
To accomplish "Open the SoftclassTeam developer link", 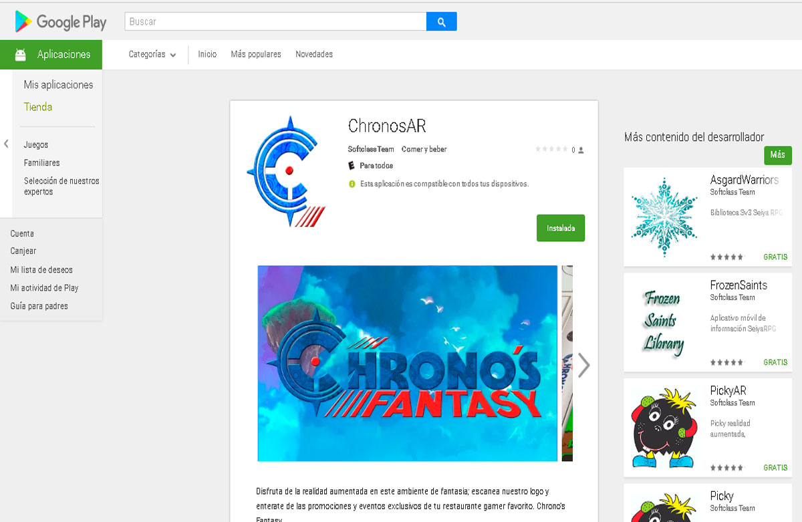I will 371,149.
